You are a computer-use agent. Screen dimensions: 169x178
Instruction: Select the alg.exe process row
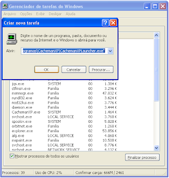[64, 136]
